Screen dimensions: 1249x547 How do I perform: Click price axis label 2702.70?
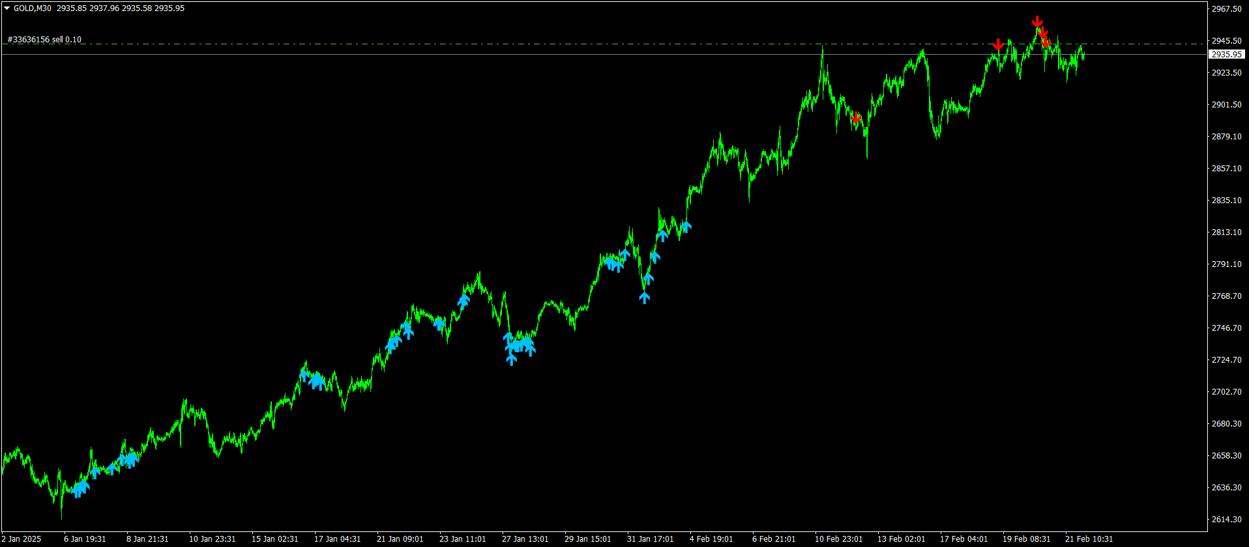click(1226, 392)
